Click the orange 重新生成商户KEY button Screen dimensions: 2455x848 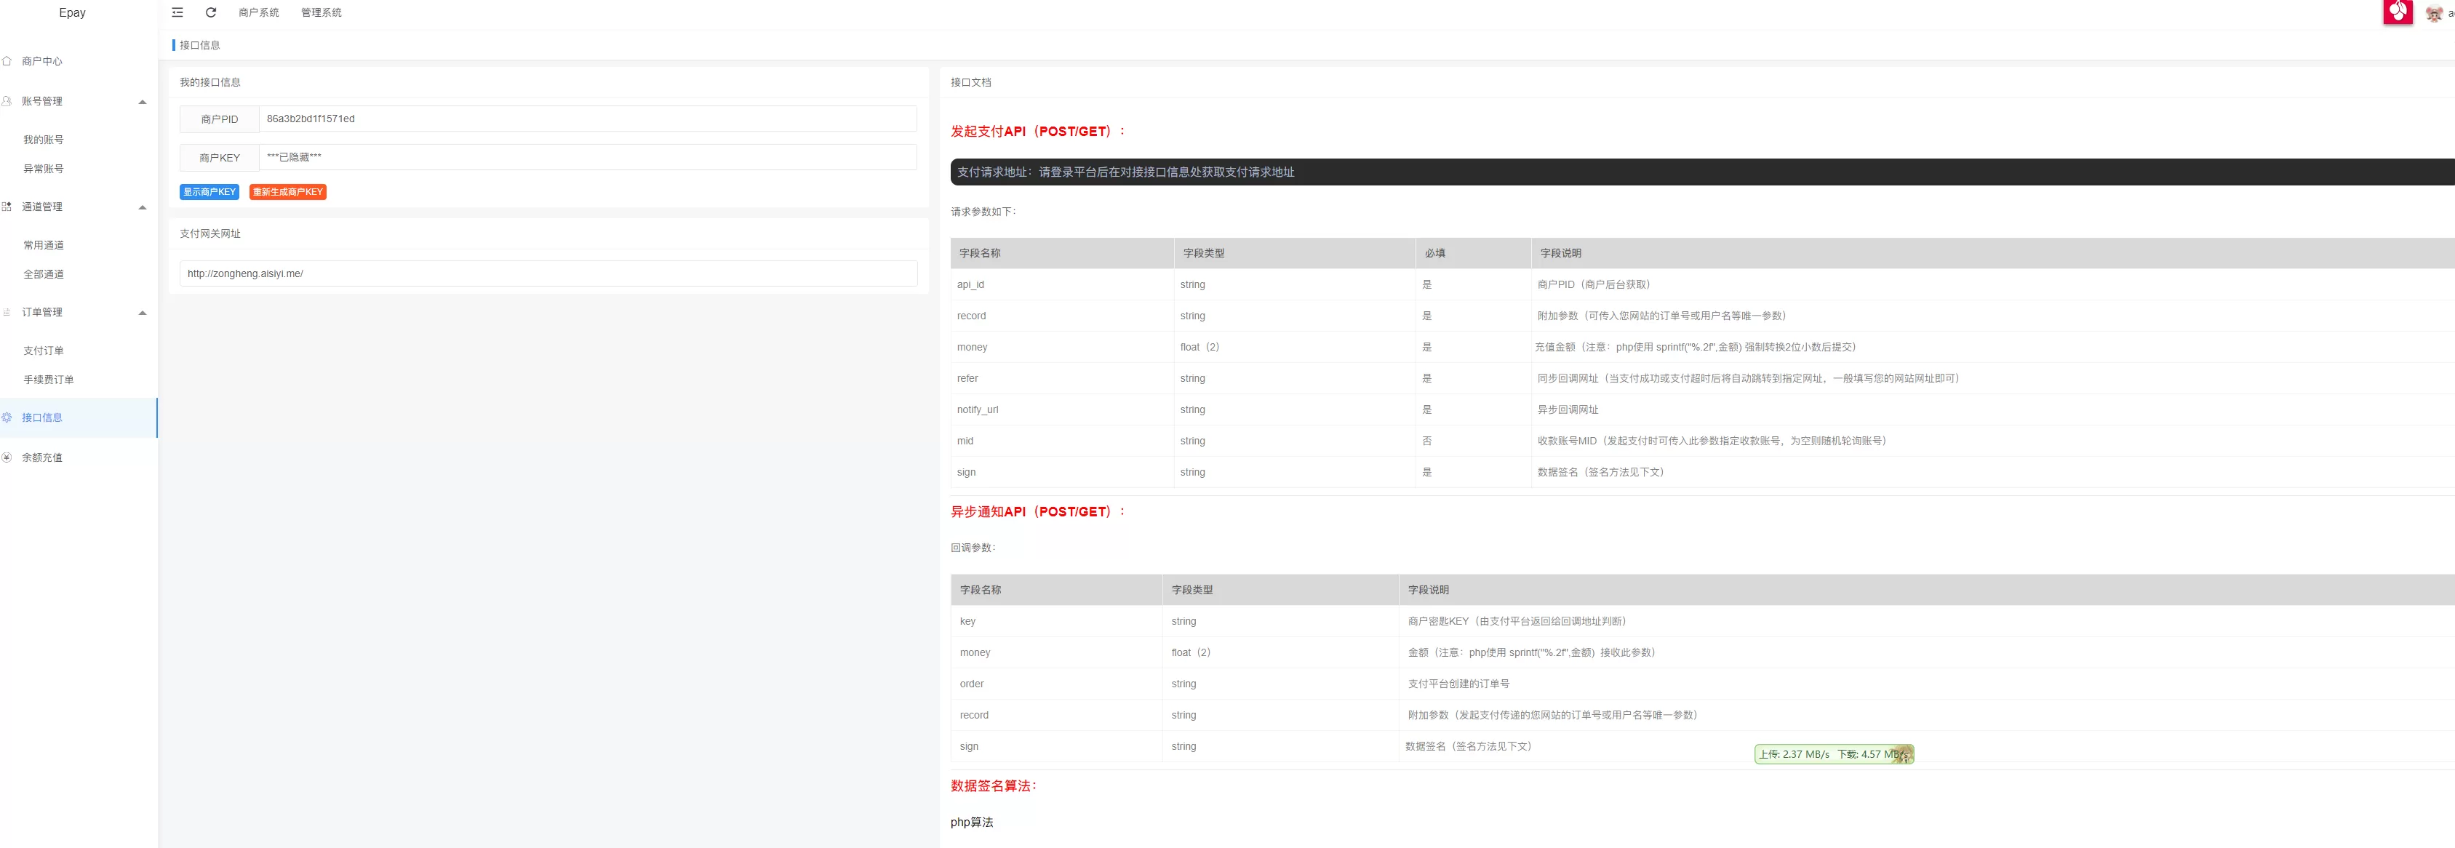288,191
